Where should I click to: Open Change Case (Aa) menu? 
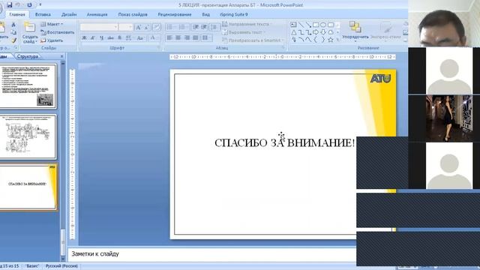[140, 38]
